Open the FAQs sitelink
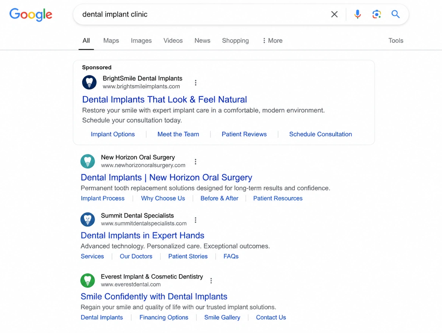Image resolution: width=442 pixels, height=333 pixels. tap(231, 256)
